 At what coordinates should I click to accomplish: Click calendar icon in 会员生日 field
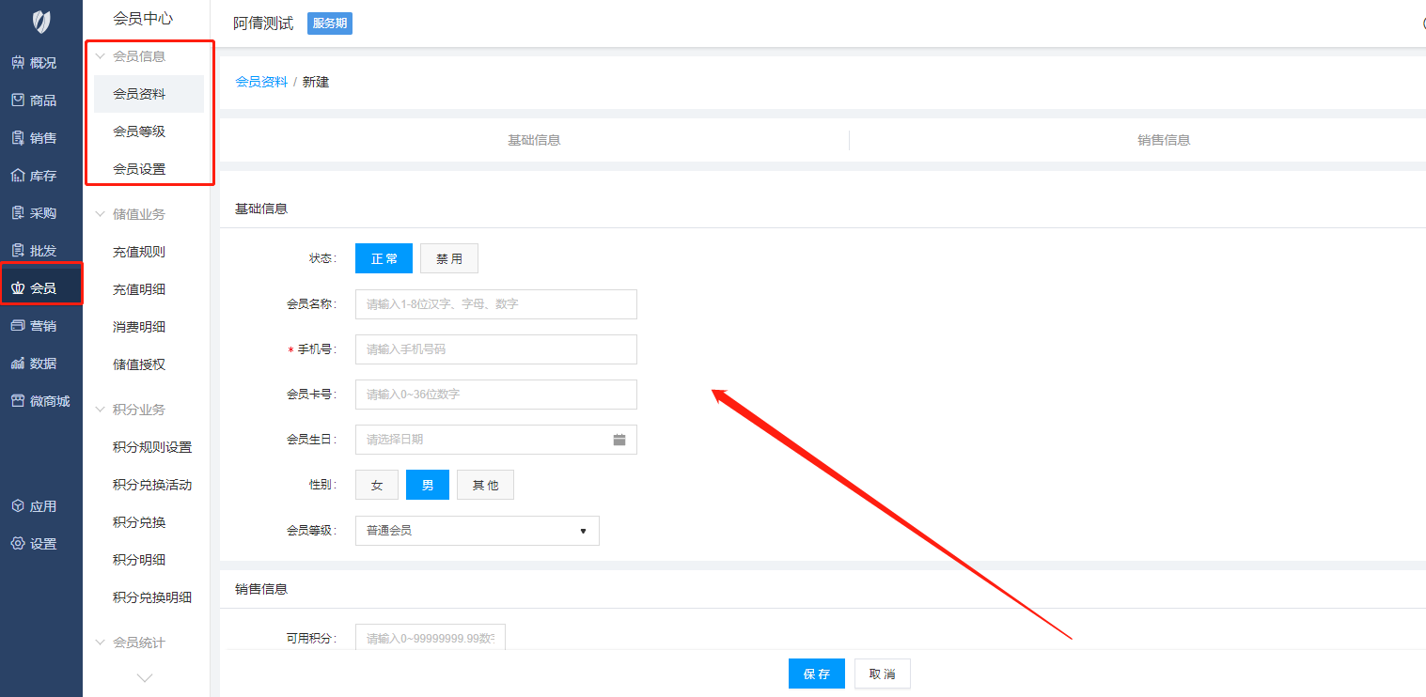click(619, 440)
